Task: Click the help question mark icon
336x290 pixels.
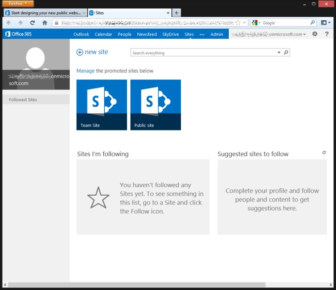Action: point(327,34)
